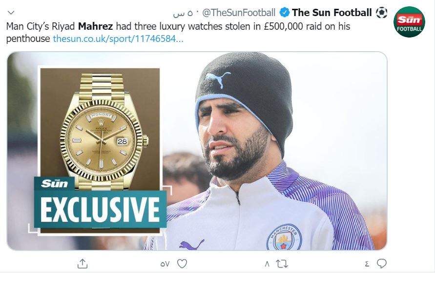Open the thesun.co.uk article link
This screenshot has width=435, height=286.
point(118,38)
